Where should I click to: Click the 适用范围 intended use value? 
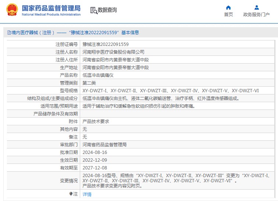pos(139,106)
